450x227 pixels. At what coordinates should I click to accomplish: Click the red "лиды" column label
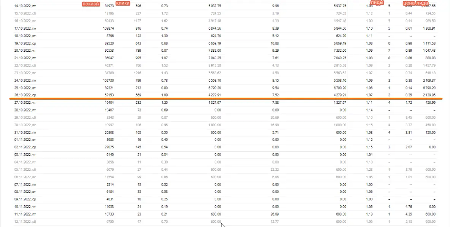coord(377,3)
